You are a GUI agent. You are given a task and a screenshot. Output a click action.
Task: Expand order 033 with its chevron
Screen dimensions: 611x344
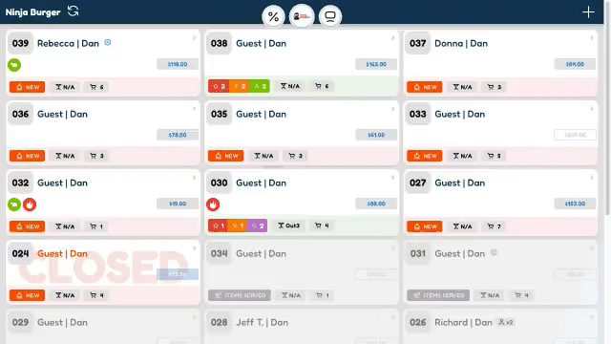point(592,109)
